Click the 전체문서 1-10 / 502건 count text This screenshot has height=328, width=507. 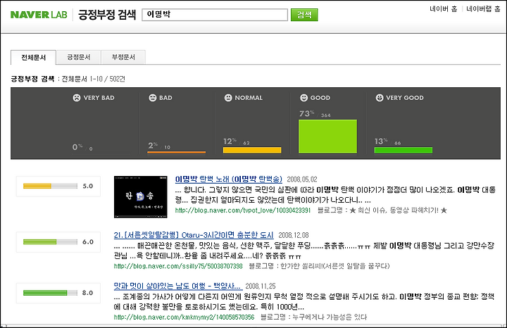tap(93, 79)
